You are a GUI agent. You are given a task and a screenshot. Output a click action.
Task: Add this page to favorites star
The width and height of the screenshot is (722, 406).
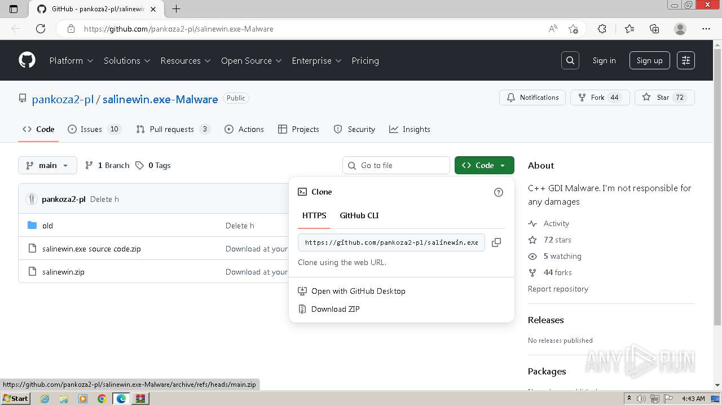click(574, 29)
